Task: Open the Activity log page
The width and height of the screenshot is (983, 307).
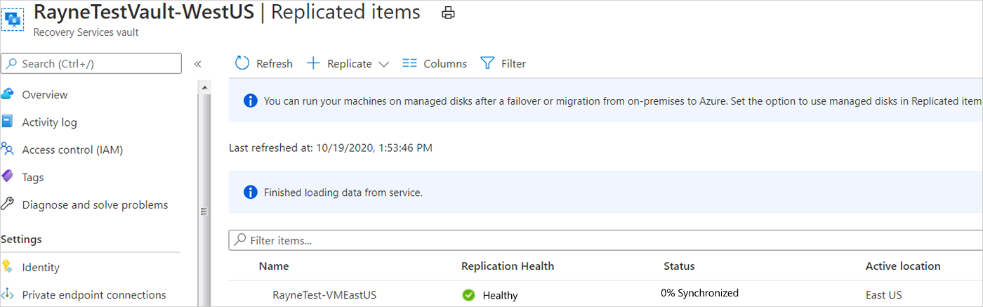Action: point(49,122)
